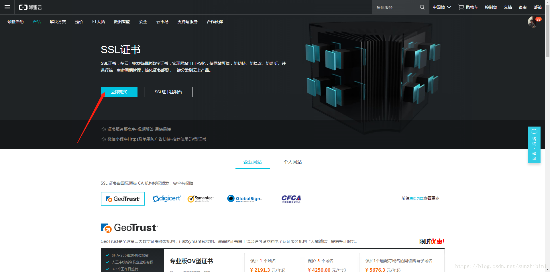The image size is (550, 272).
Task: Click the ¥ 2191.3 元/年起 price
Action: 268,270
